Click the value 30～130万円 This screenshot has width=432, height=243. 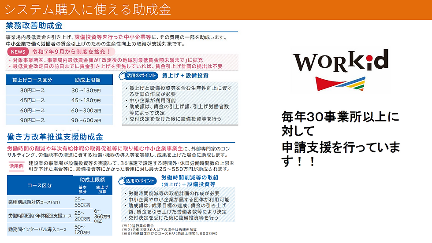(x=86, y=90)
